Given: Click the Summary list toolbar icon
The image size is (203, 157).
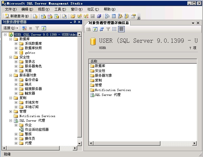Looking at the screenshot, I should [114, 16].
